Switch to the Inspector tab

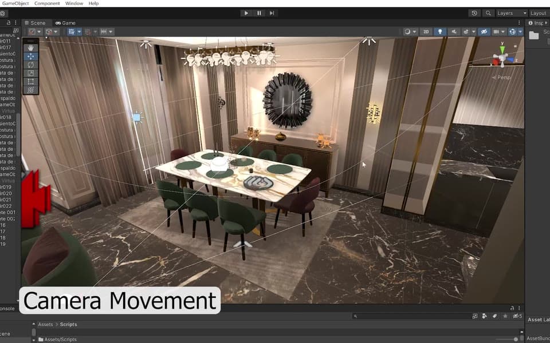coord(537,23)
